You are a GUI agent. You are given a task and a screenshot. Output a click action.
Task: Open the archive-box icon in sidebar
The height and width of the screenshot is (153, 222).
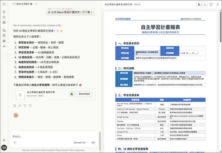point(4,36)
